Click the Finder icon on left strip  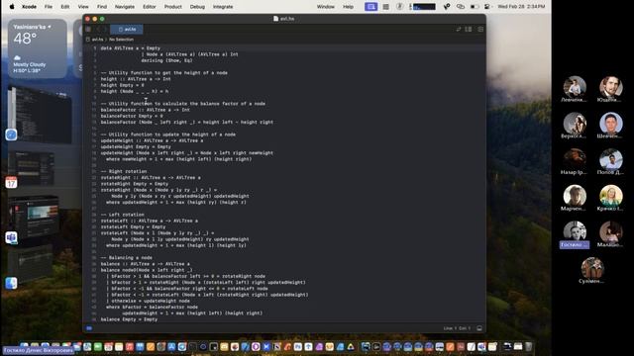coord(11,283)
